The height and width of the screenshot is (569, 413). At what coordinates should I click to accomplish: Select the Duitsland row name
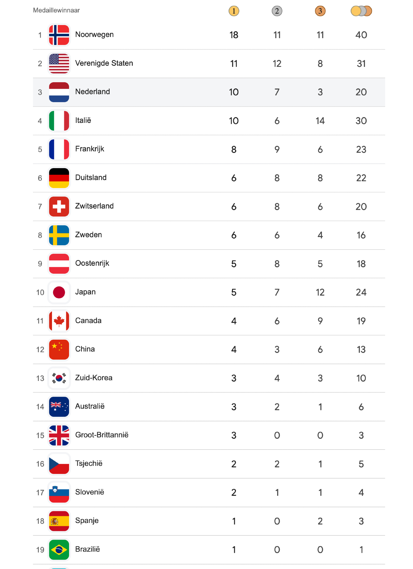[91, 178]
